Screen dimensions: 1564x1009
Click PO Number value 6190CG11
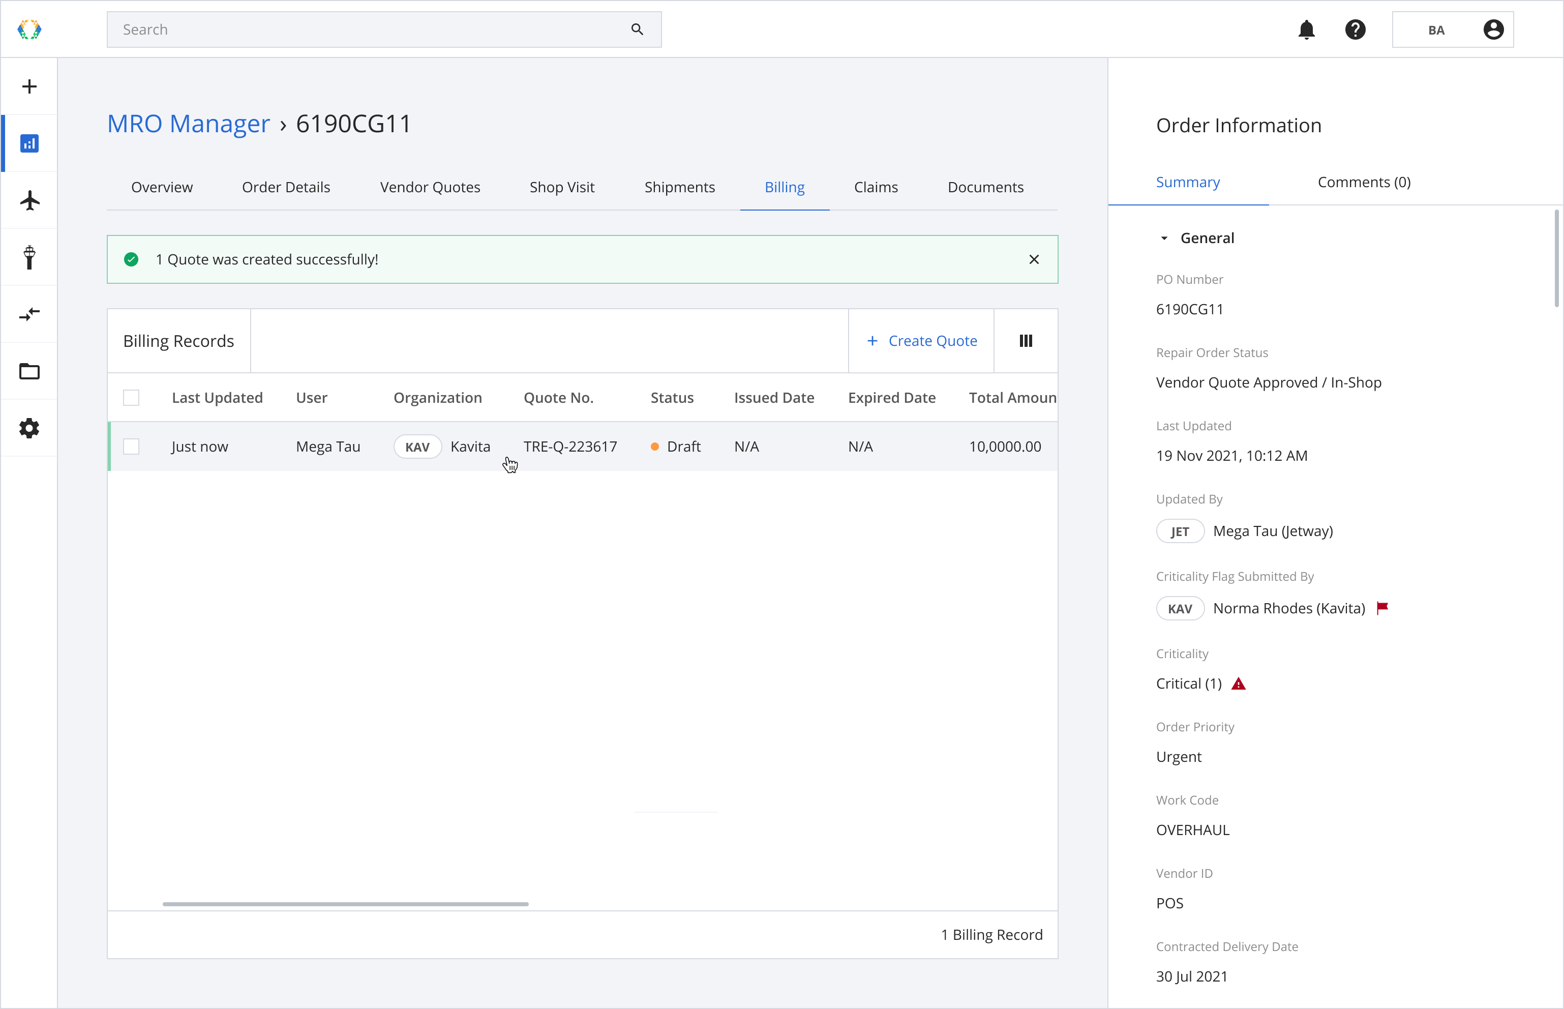pos(1189,309)
